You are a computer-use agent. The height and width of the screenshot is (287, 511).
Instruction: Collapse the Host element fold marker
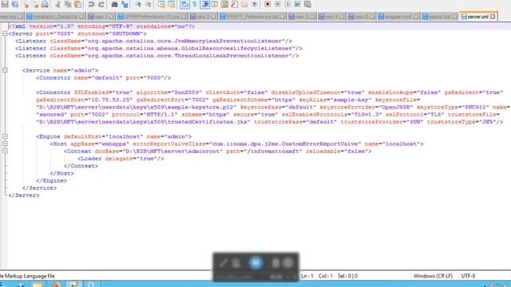coord(5,143)
